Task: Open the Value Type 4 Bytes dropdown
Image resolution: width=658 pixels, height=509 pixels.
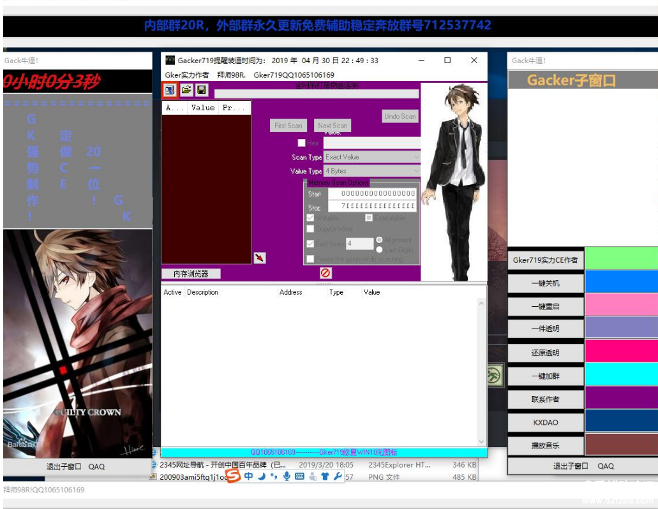Action: click(x=372, y=171)
